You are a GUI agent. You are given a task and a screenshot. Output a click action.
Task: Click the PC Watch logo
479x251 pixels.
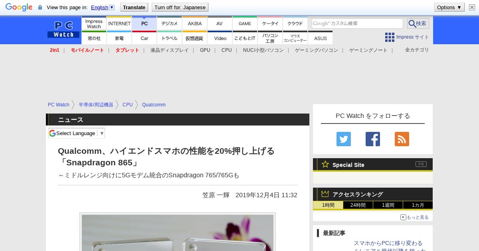(63, 30)
